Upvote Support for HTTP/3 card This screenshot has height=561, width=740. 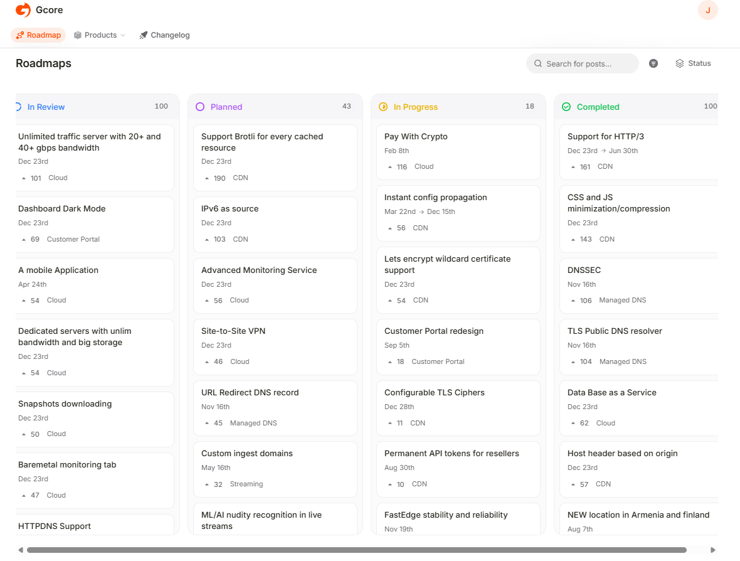coord(581,167)
